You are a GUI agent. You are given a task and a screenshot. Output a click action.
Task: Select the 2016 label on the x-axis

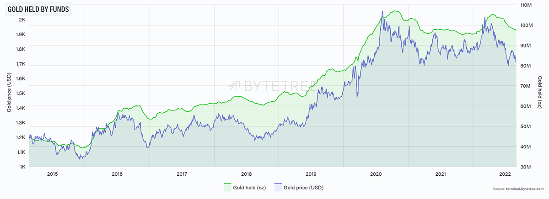tap(117, 174)
